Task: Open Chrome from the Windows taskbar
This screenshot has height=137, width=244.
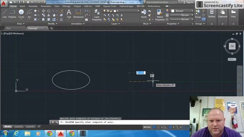Action: pos(50,134)
